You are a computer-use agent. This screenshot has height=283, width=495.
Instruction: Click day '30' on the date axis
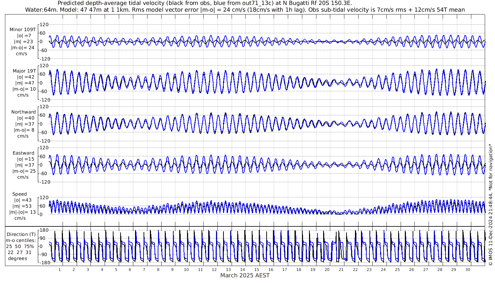468,270
